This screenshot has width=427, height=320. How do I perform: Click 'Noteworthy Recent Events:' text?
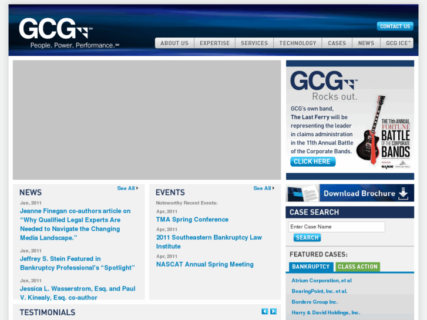coord(187,203)
